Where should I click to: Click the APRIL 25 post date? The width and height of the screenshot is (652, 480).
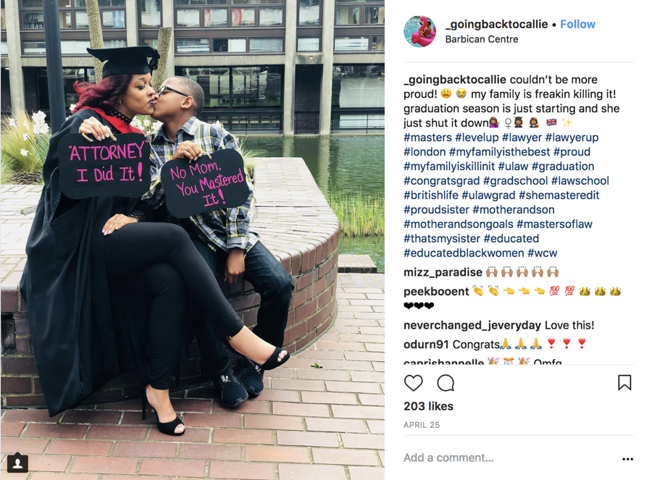(421, 425)
